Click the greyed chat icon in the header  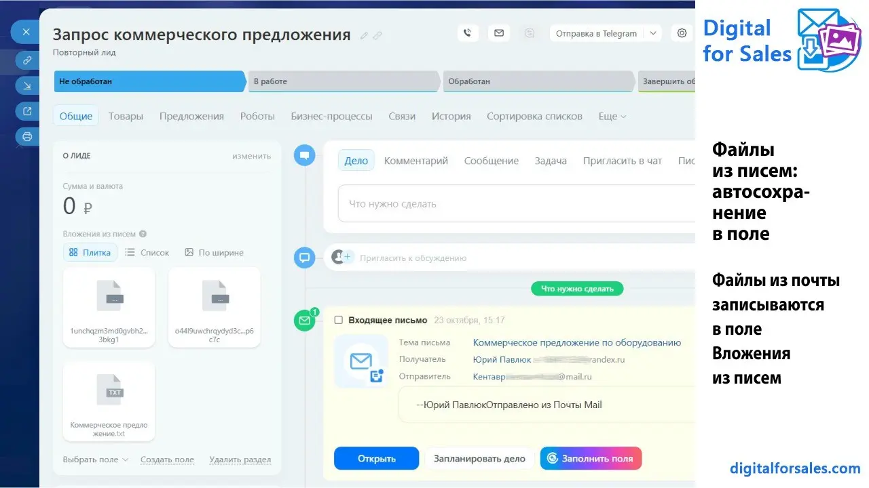point(530,33)
